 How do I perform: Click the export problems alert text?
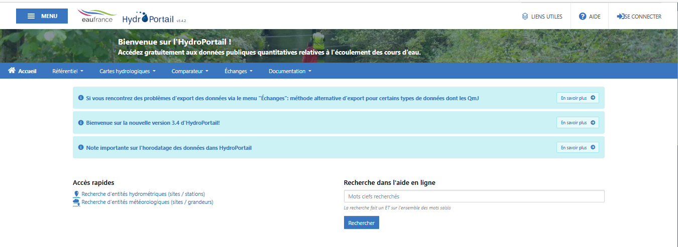point(283,98)
